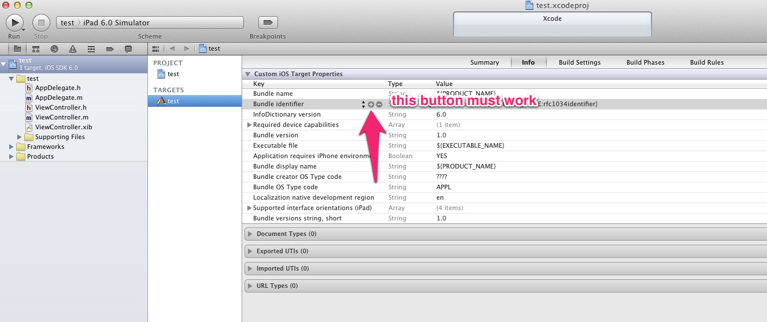Expand Required device capabilities array
This screenshot has width=767, height=322.
click(250, 125)
